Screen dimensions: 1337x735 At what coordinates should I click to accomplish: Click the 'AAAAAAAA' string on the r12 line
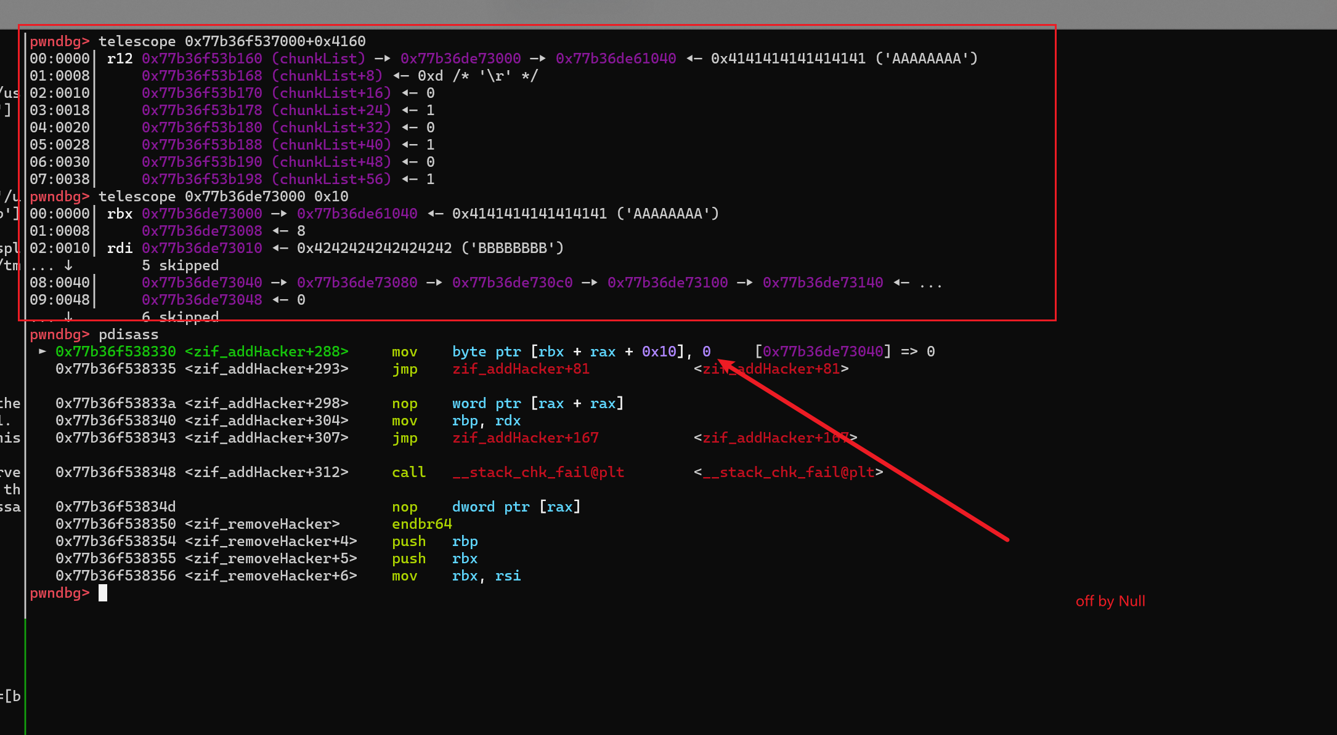point(926,58)
